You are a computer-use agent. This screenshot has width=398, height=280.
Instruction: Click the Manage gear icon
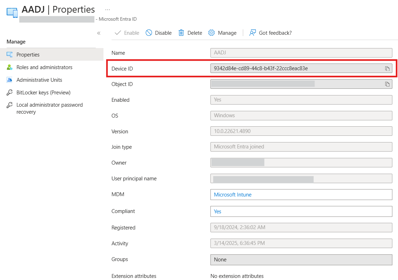[211, 33]
